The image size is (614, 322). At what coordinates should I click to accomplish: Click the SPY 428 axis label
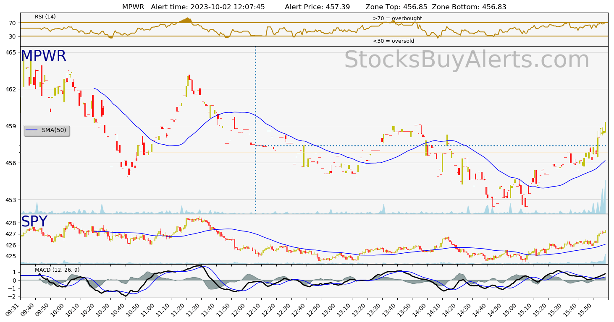point(11,223)
